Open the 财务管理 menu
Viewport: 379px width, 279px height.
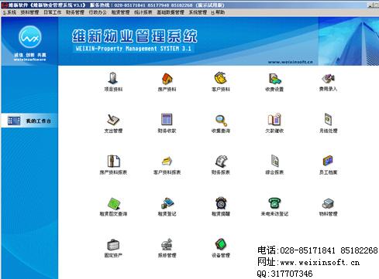pos(75,12)
